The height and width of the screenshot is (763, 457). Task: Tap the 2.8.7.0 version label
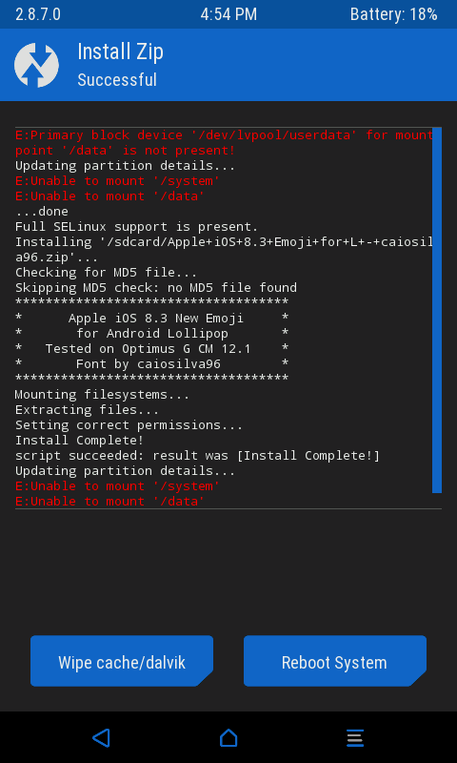coord(38,14)
